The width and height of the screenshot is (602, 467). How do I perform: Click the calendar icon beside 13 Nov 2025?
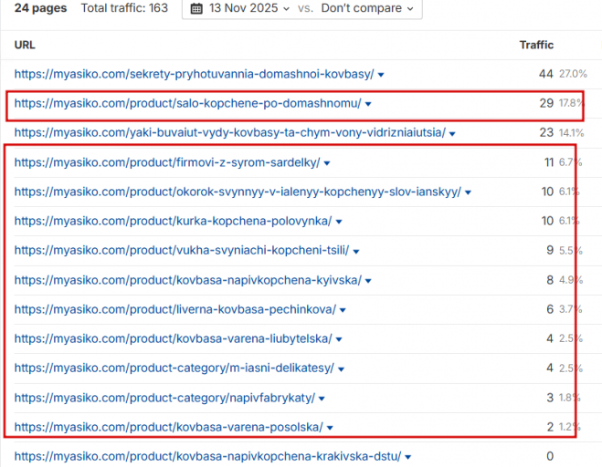[196, 8]
